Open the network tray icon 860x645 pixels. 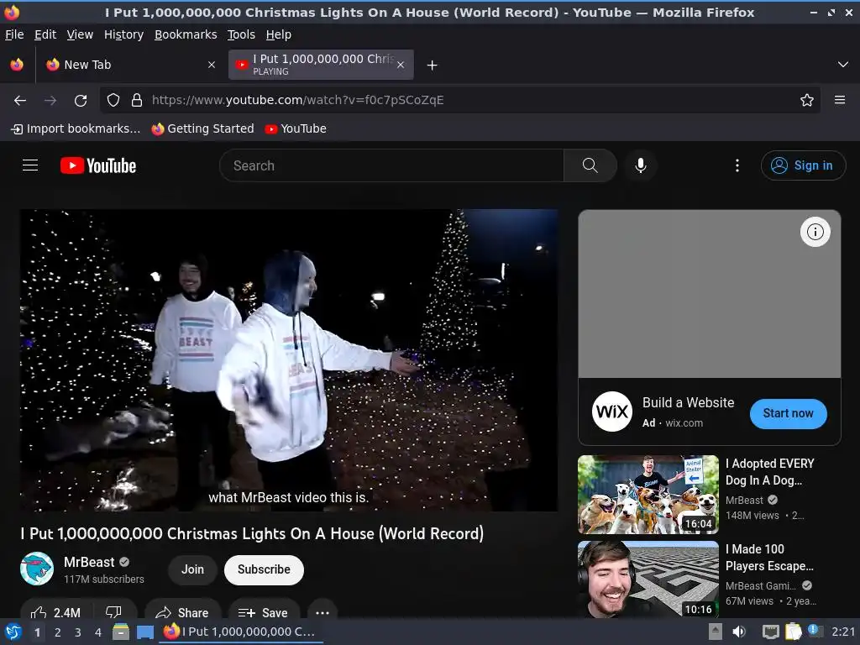770,632
